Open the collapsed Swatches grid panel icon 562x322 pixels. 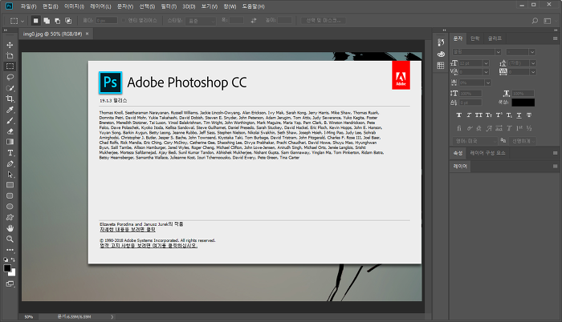(441, 66)
